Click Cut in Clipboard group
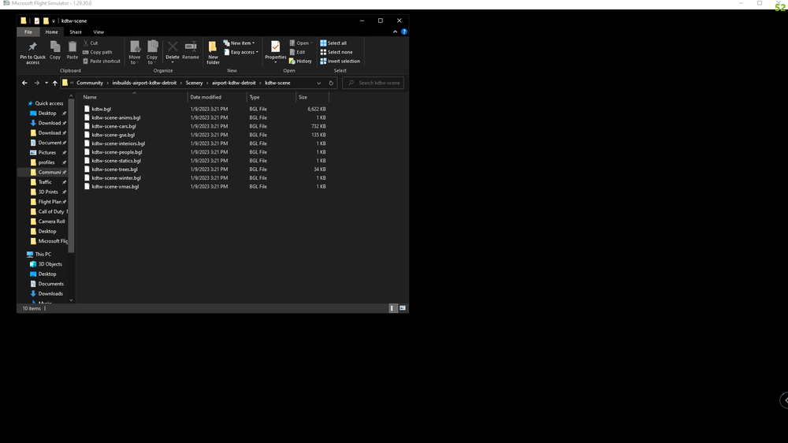 click(x=91, y=43)
